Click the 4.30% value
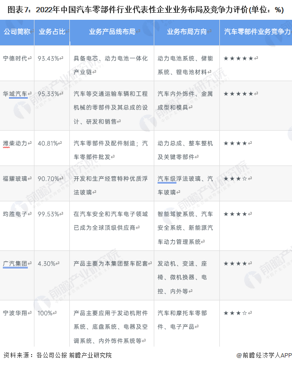 pos(47,264)
